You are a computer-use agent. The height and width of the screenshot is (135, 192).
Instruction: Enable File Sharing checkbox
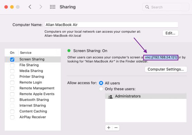12,65
